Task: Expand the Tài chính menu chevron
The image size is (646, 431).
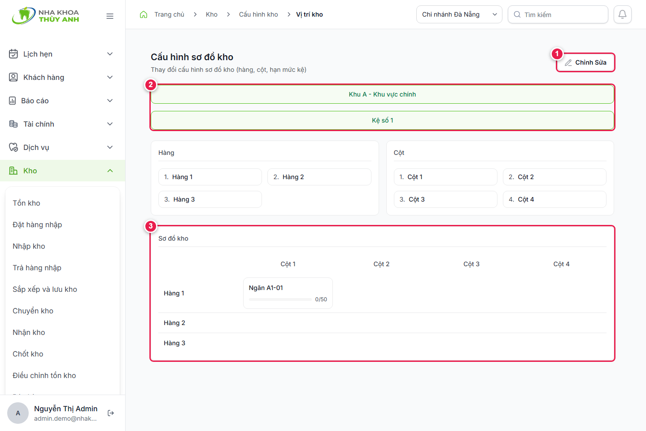Action: click(110, 124)
